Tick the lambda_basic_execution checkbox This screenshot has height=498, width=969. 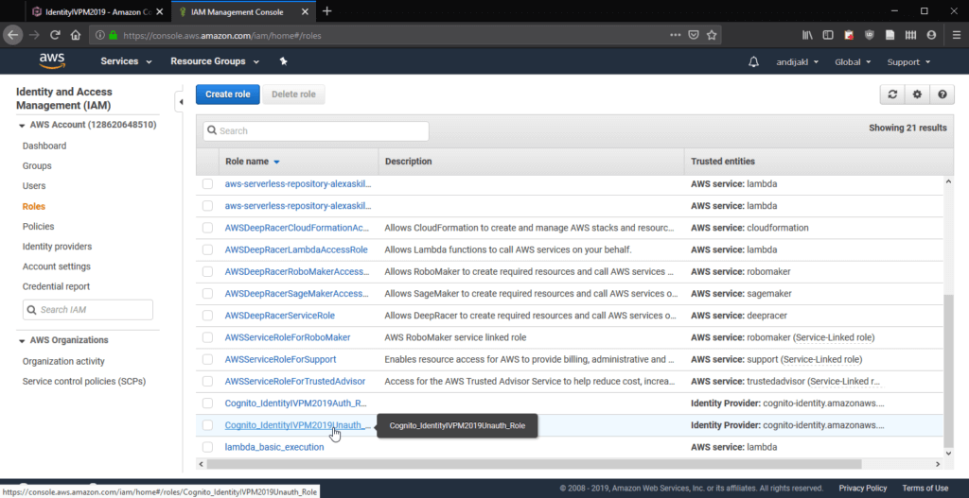point(207,447)
